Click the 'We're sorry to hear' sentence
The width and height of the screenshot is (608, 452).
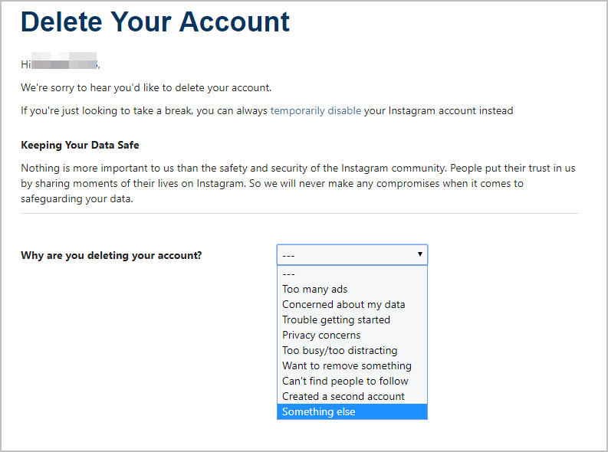pos(146,88)
